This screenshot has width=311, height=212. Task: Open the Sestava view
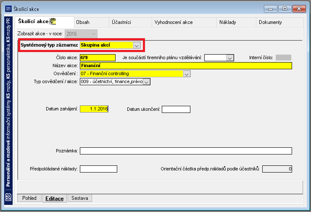(80, 198)
